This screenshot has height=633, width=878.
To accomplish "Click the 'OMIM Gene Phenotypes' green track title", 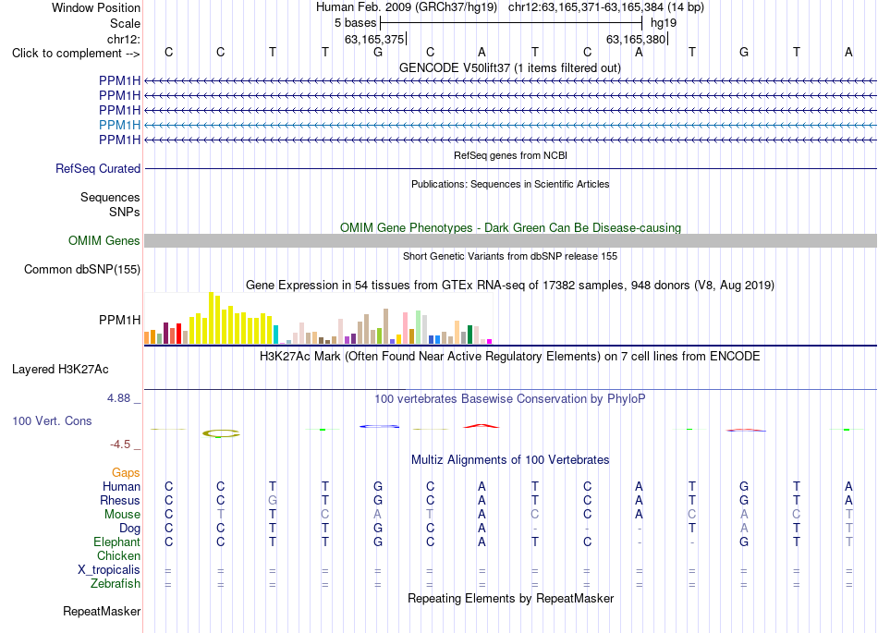I will [510, 228].
